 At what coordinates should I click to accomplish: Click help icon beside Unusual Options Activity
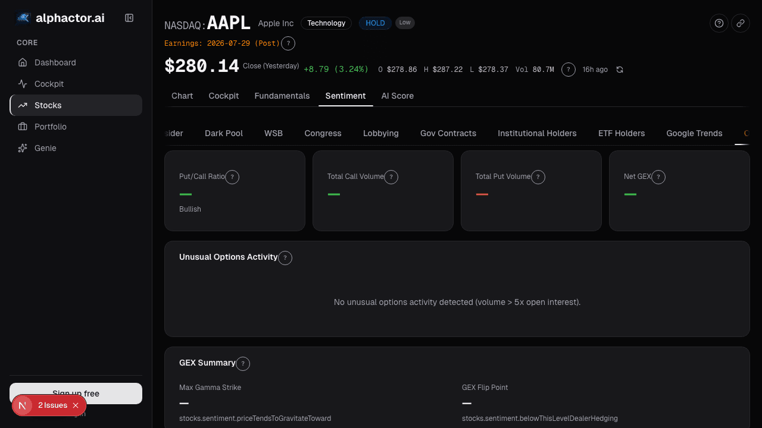(x=285, y=258)
